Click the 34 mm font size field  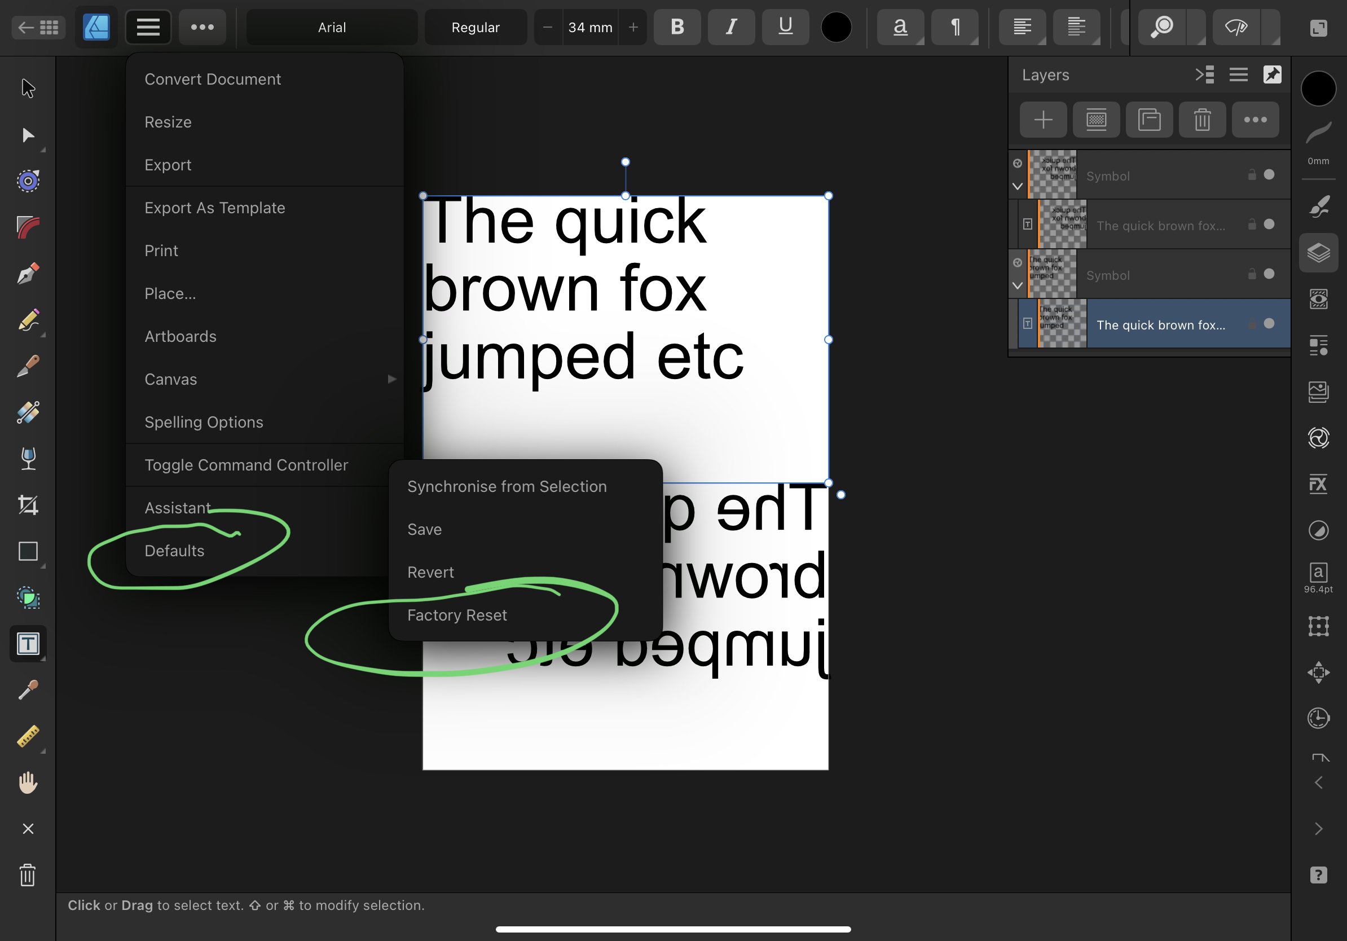590,27
